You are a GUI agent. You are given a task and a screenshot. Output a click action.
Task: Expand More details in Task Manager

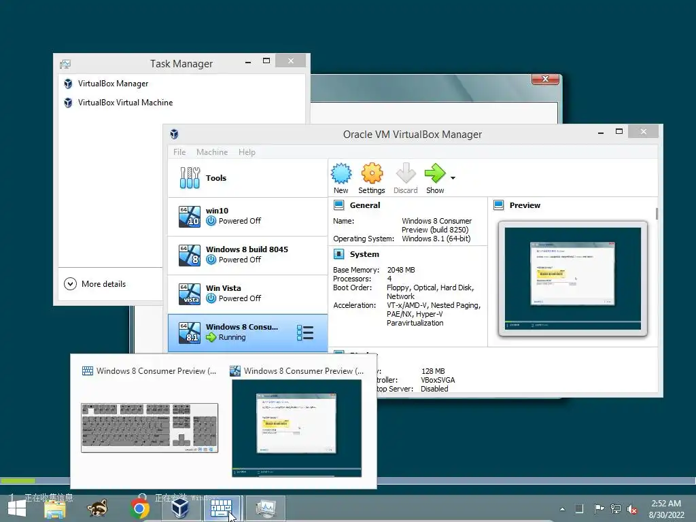pyautogui.click(x=95, y=284)
